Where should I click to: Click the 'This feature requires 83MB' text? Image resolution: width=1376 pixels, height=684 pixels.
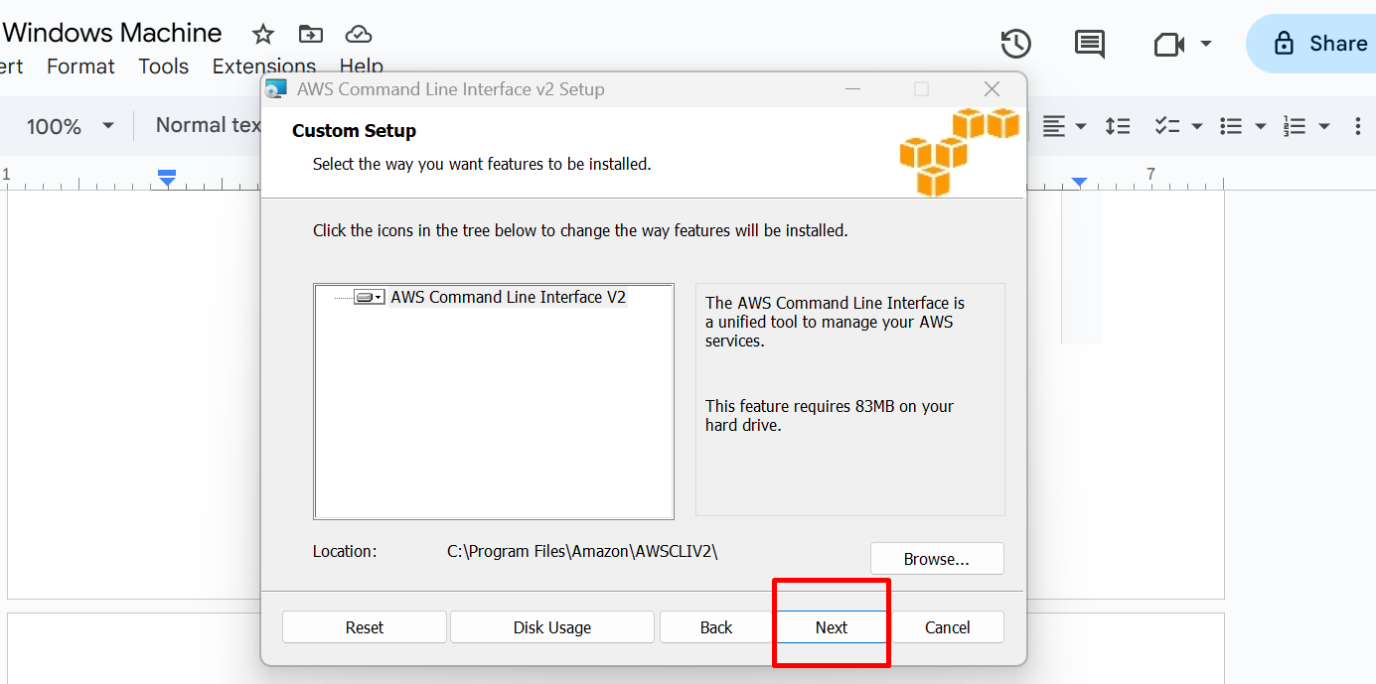pyautogui.click(x=830, y=416)
